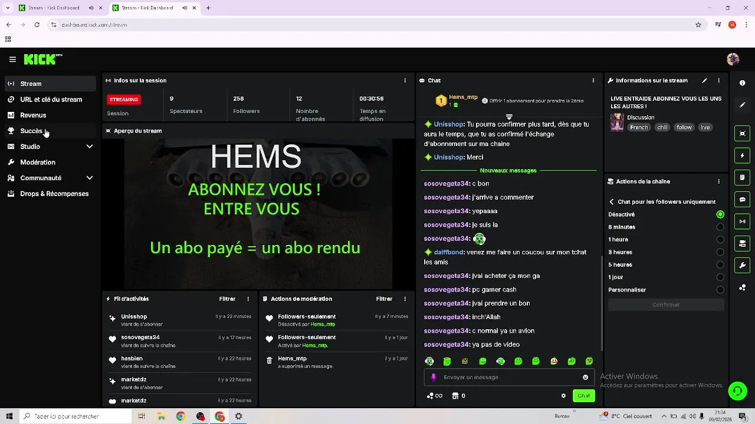Click the green support headset bubble
Screen dimensions: 755x424
coord(737,390)
